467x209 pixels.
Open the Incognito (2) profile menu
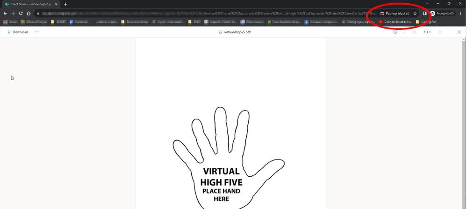pos(442,14)
